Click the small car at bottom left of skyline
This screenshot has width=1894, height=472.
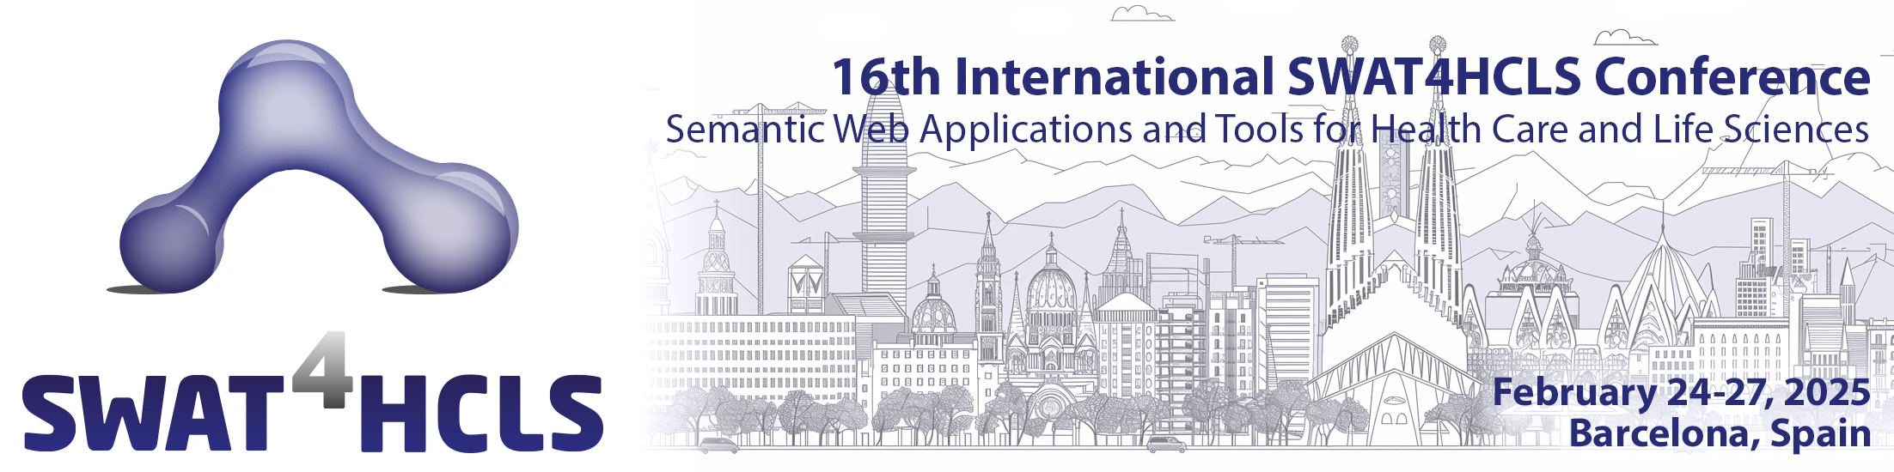[718, 445]
